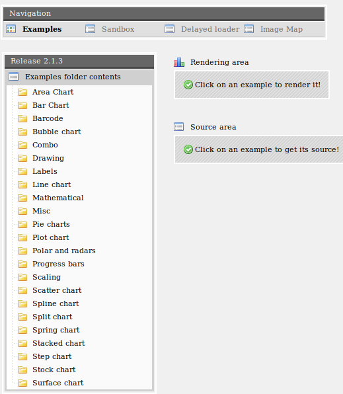Open the Step chart folder
Screen dimensions: 343x394
point(52,356)
